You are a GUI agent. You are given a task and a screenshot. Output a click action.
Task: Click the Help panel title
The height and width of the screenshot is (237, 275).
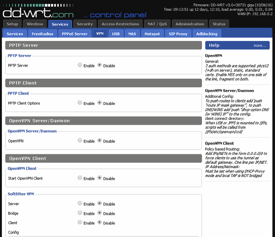[x=214, y=45]
